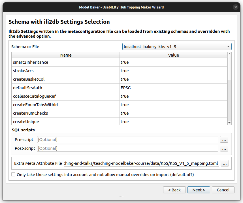
Task: Check 'Only take these settings into account' option
Action: pyautogui.click(x=13, y=174)
